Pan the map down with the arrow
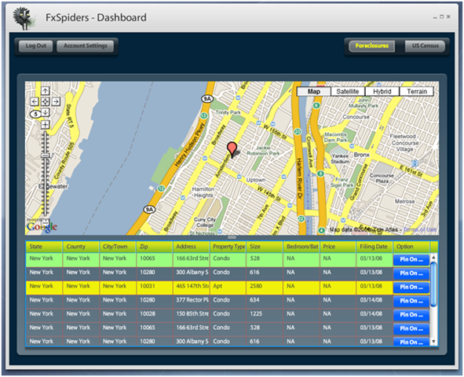Image resolution: width=464 pixels, height=377 pixels. point(45,112)
